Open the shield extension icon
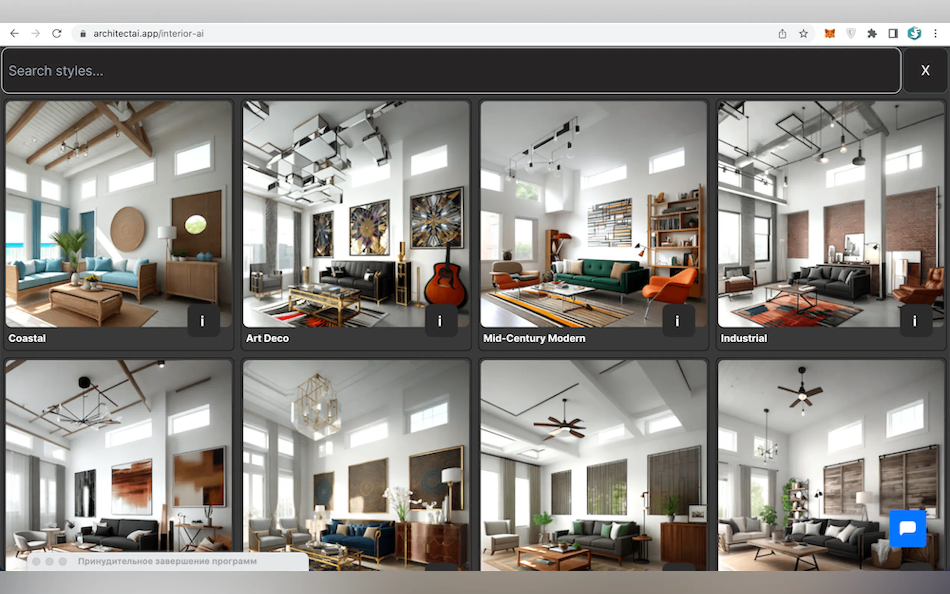950x594 pixels. (x=851, y=34)
